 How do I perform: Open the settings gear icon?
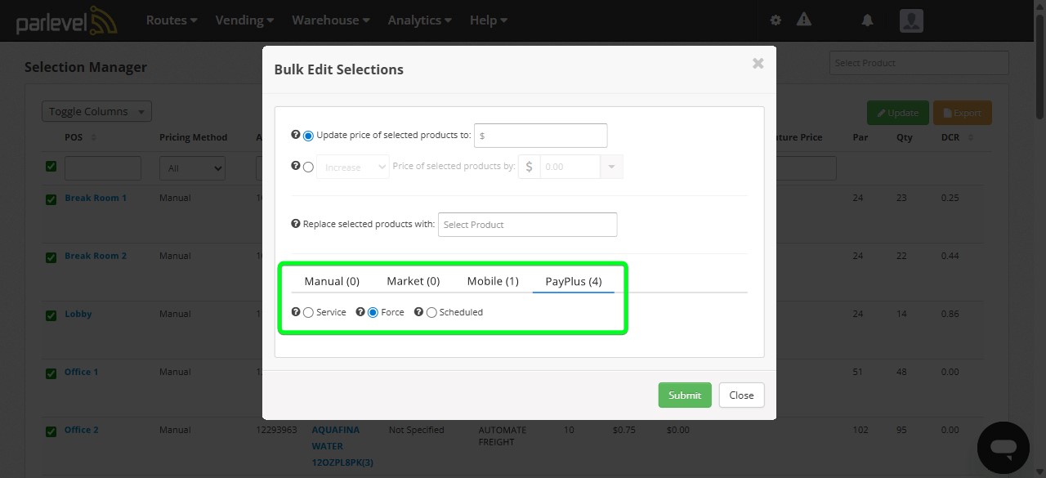[775, 20]
